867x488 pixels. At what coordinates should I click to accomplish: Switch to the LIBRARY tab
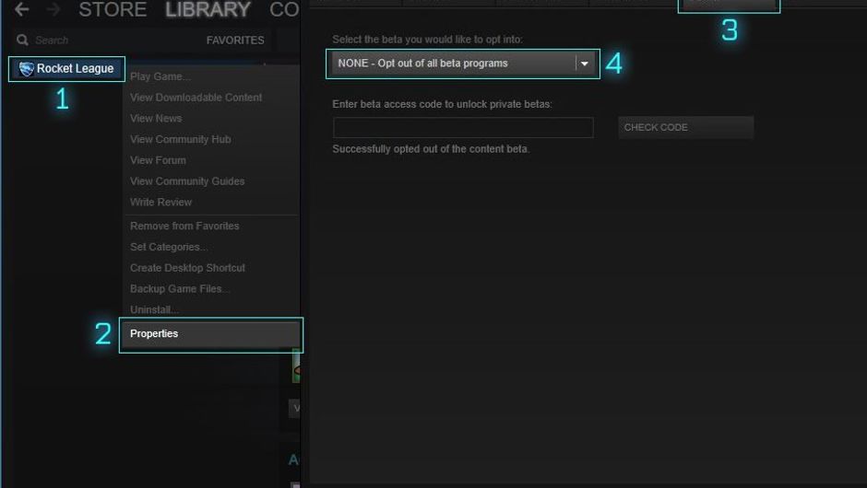(208, 10)
